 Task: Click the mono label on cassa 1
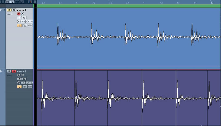(9, 14)
